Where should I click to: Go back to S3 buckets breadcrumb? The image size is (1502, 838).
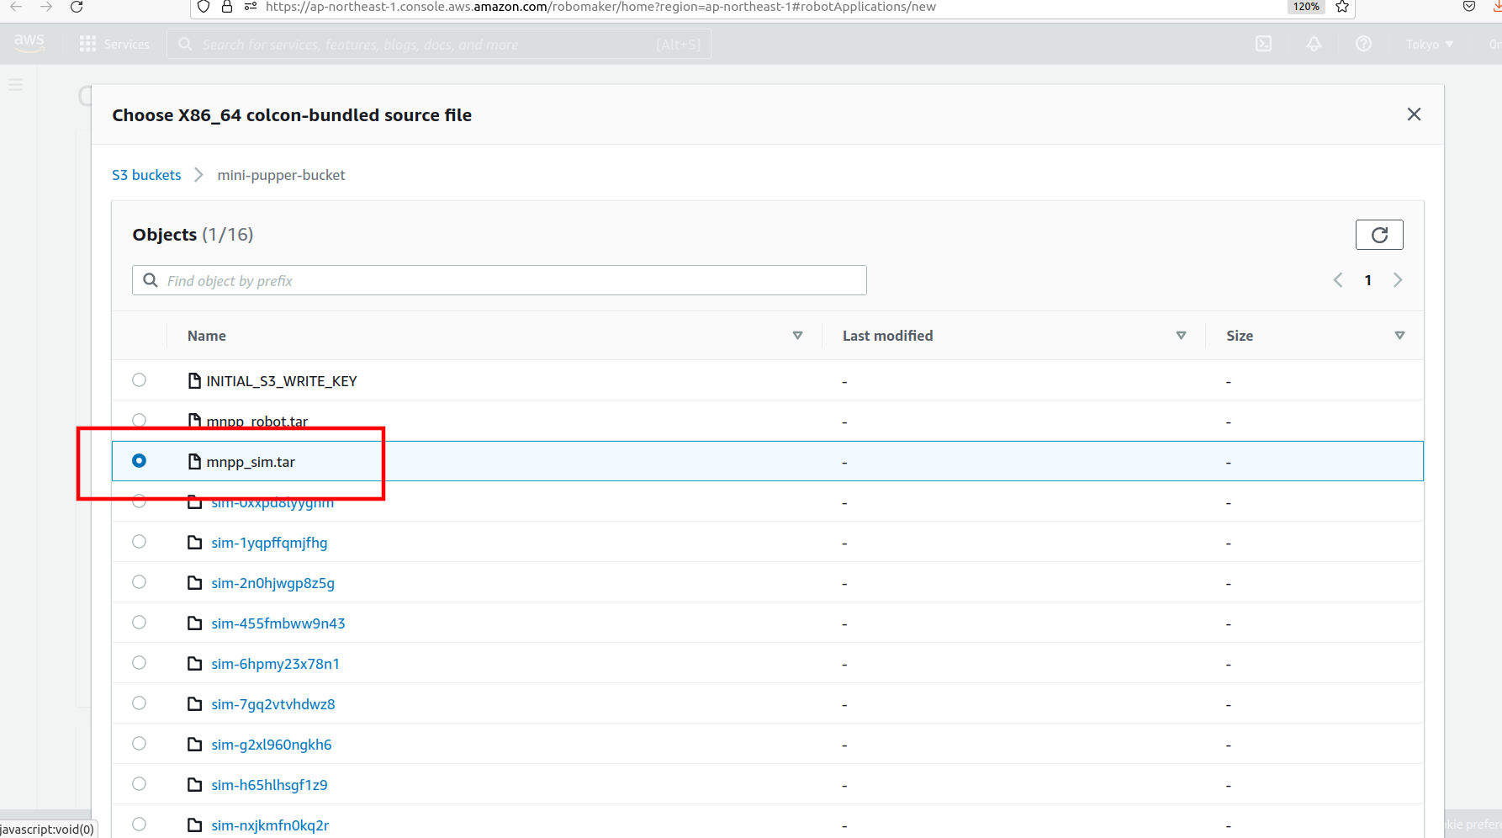pyautogui.click(x=146, y=175)
